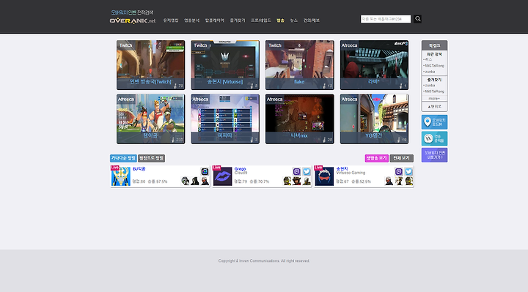Screen dimensions: 528x292
Task: Open the OVERANK.net logo home link
Action: coord(133,20)
